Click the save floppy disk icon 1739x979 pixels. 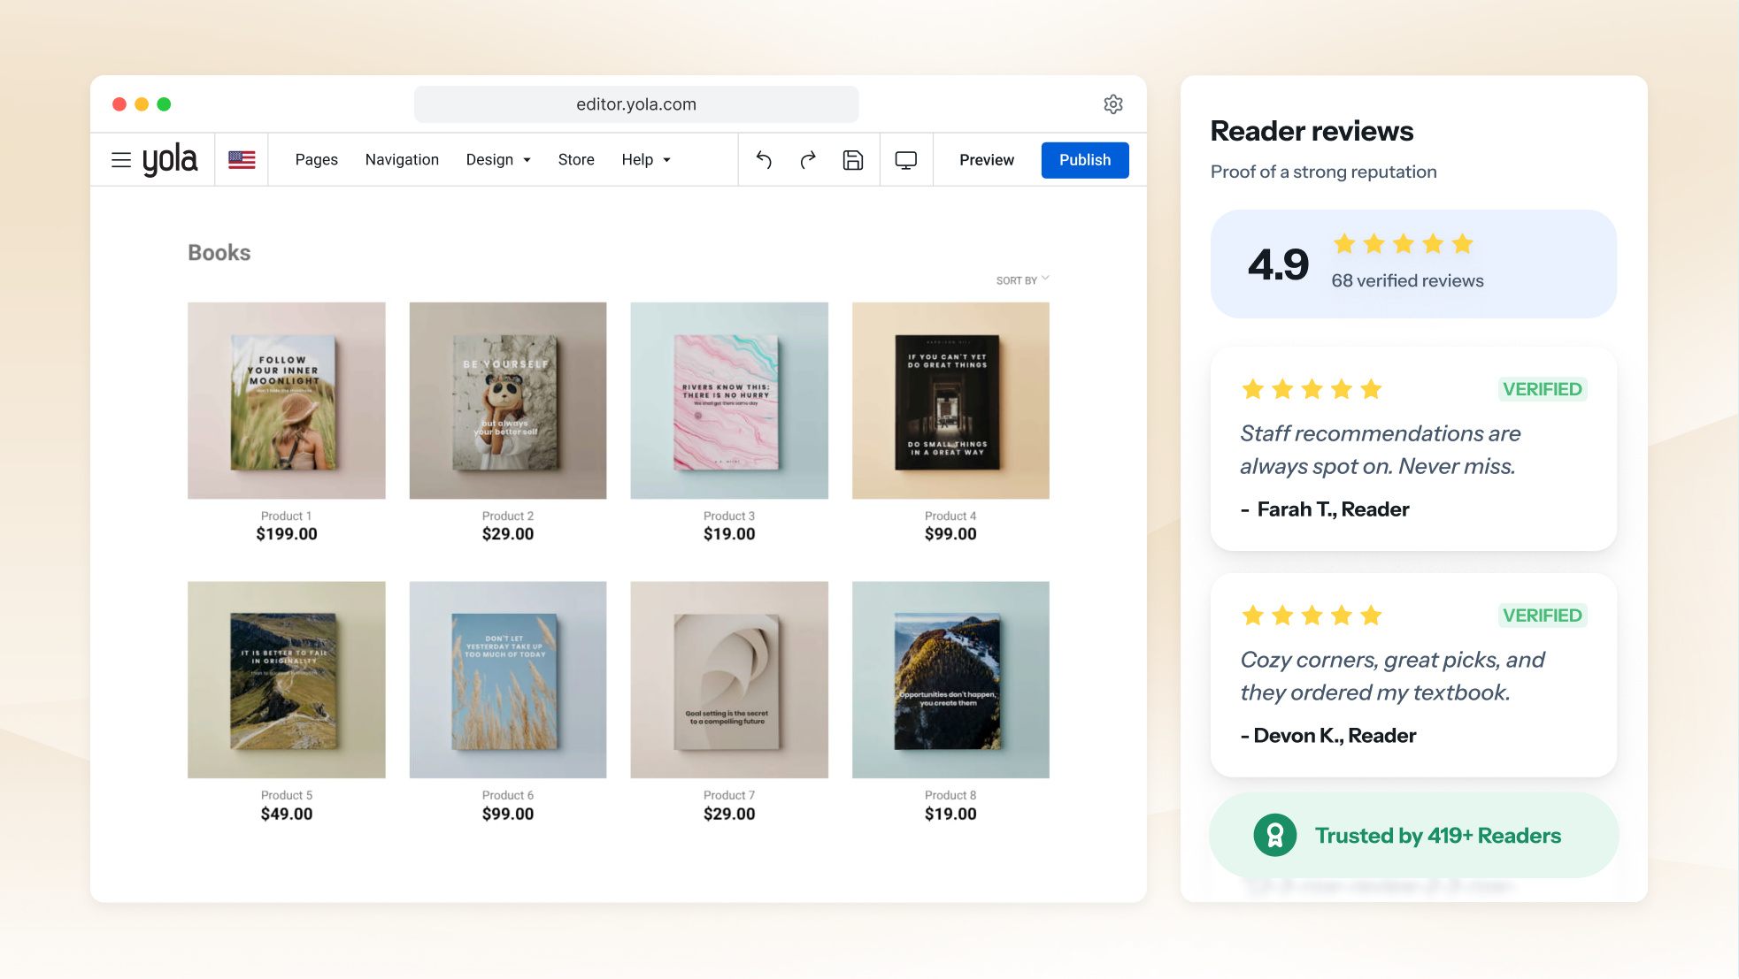(853, 160)
